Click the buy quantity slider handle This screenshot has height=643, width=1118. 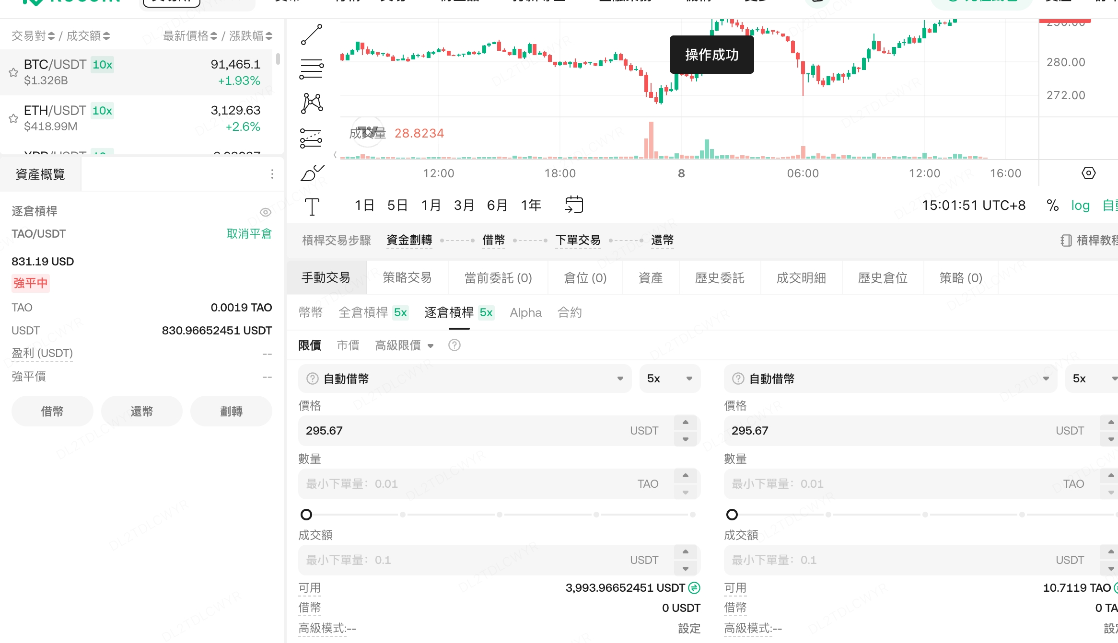[x=306, y=515]
